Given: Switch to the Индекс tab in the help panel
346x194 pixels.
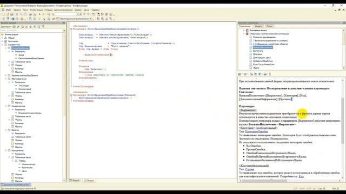Looking at the screenshot, I should tap(258, 26).
